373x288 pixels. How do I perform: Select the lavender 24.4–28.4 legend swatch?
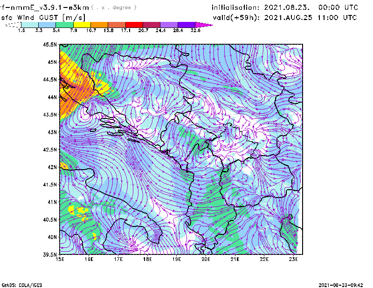(x=169, y=25)
